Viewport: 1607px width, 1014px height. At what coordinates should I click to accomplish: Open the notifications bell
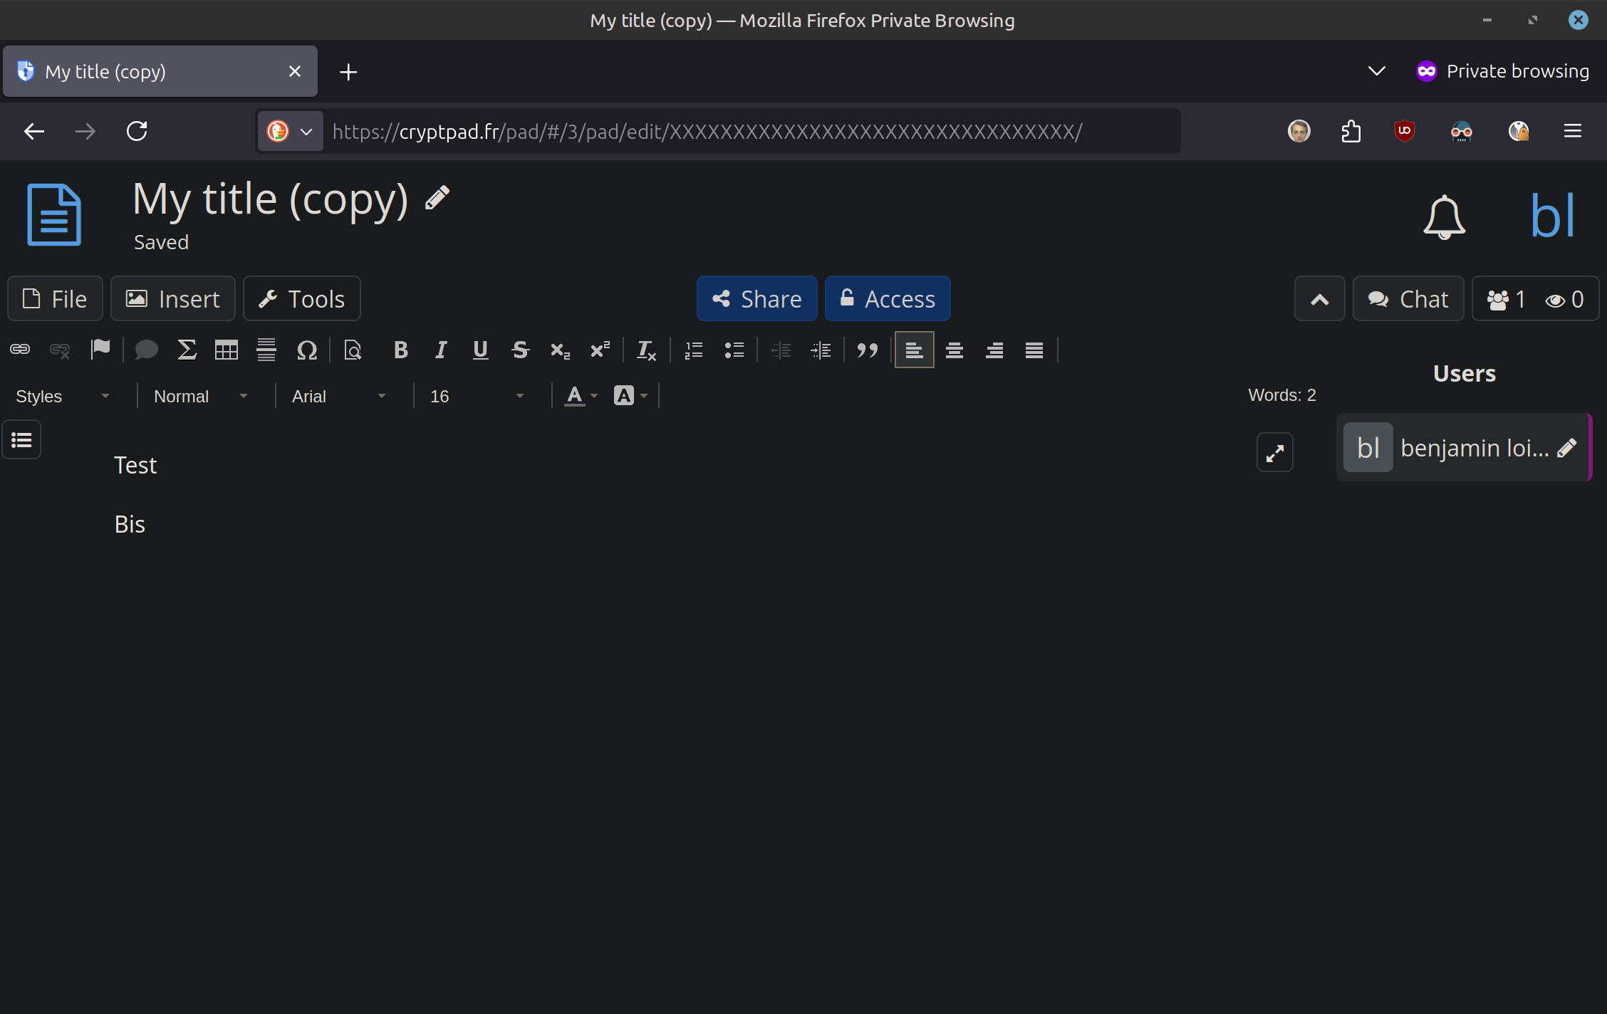(1444, 216)
